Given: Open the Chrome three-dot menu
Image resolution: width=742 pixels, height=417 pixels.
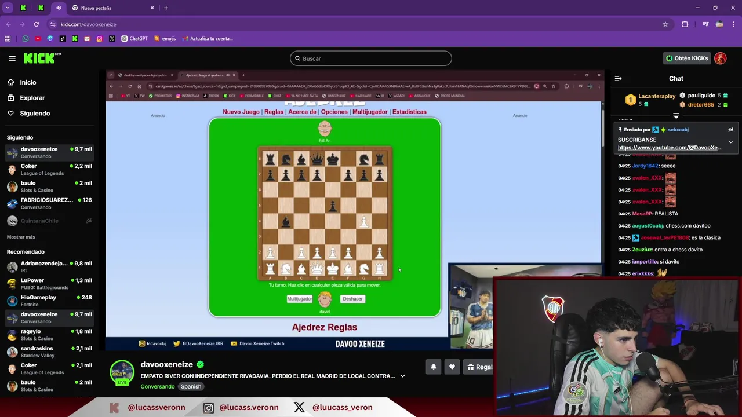Looking at the screenshot, I should (x=733, y=24).
